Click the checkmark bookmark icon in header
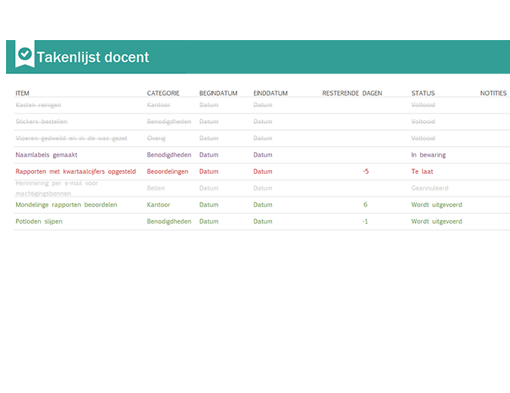Screen dimensions: 510x393 pos(25,54)
